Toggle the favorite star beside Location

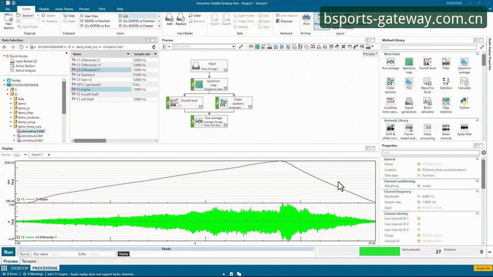tap(419, 170)
